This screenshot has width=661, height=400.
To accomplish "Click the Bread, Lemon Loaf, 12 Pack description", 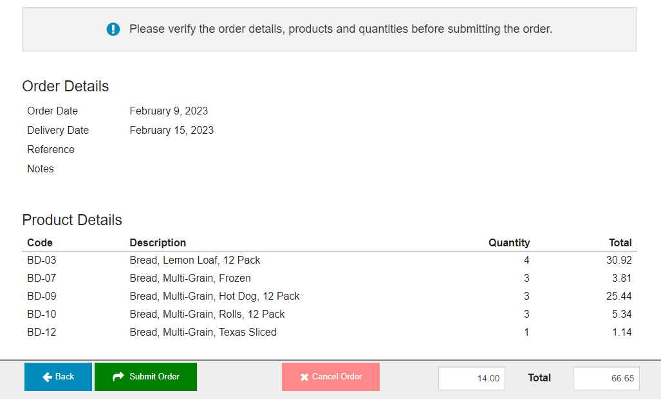I will tap(195, 260).
